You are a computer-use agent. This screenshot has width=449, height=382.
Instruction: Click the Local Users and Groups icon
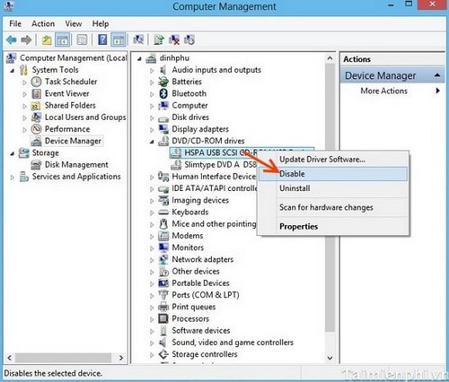(x=36, y=117)
